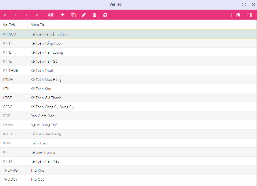Click the pencil edit icon

click(84, 15)
